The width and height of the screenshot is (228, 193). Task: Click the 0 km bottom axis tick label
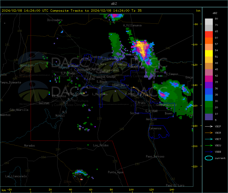(30, 189)
